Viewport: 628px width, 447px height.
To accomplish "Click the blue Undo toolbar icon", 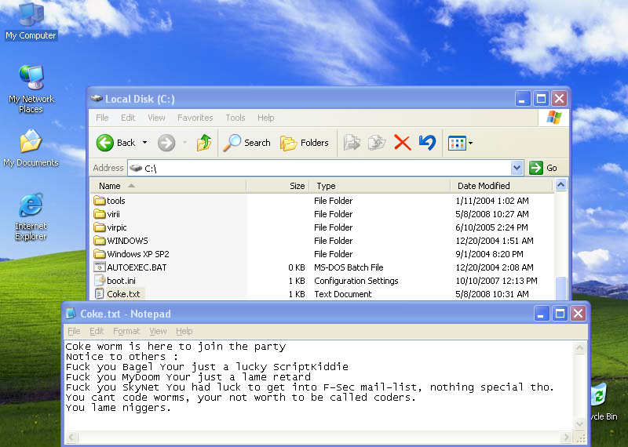I will coord(427,143).
